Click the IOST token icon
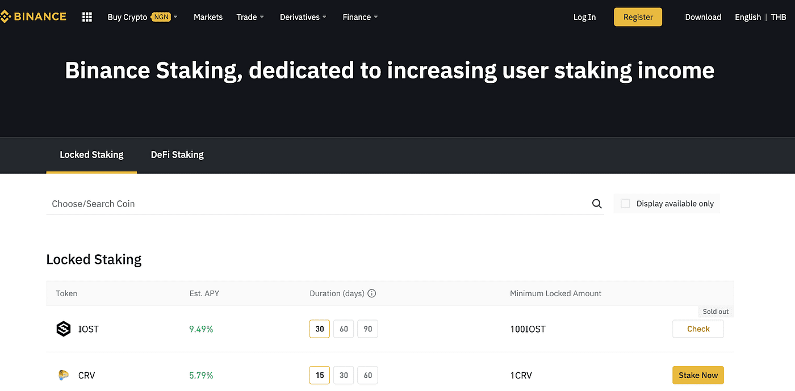Image resolution: width=795 pixels, height=391 pixels. 64,329
